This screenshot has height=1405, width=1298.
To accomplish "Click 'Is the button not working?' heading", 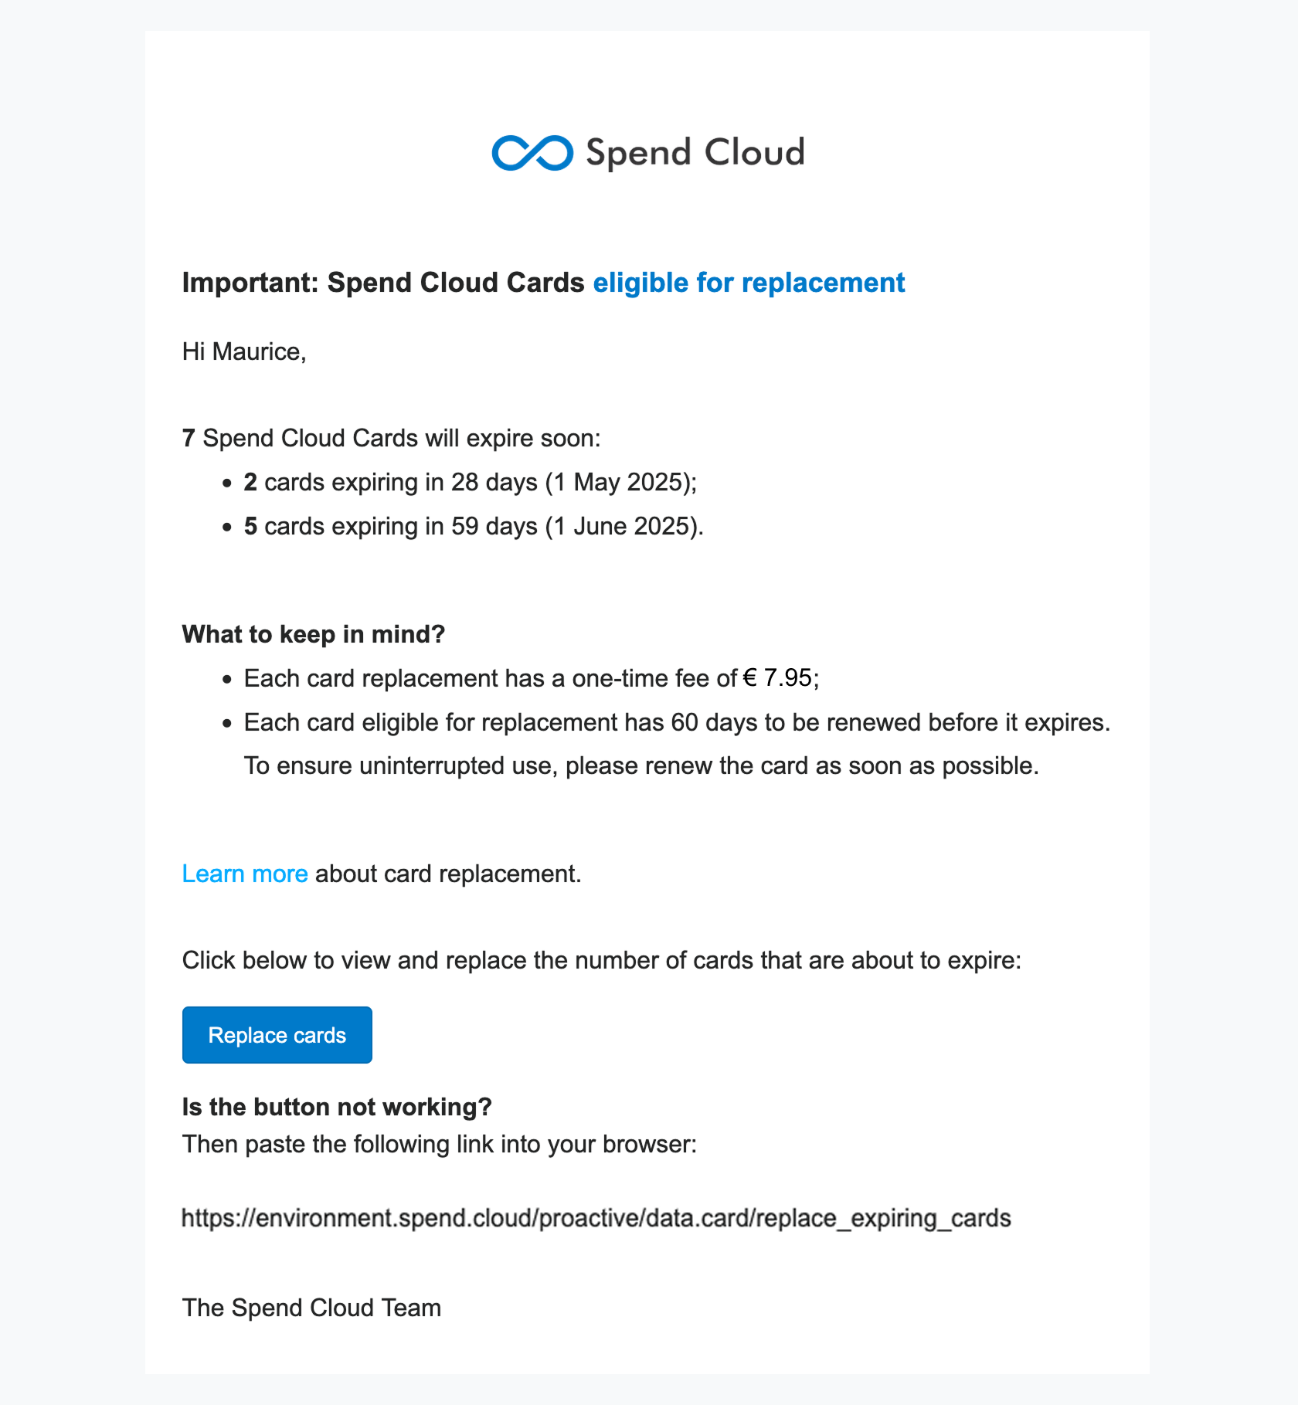I will tap(337, 1107).
